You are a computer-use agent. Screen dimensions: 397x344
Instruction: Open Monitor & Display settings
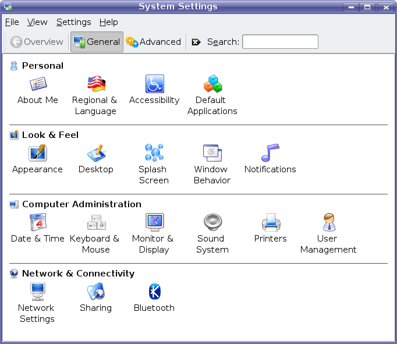coord(154,224)
